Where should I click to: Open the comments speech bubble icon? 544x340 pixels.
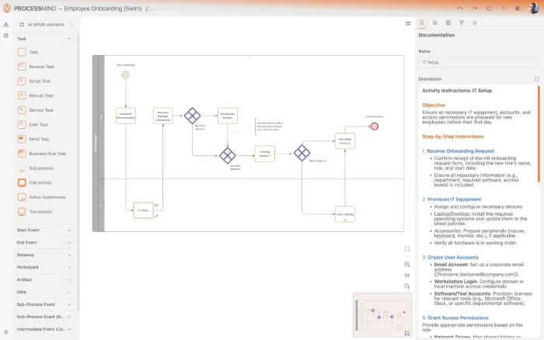(490, 8)
